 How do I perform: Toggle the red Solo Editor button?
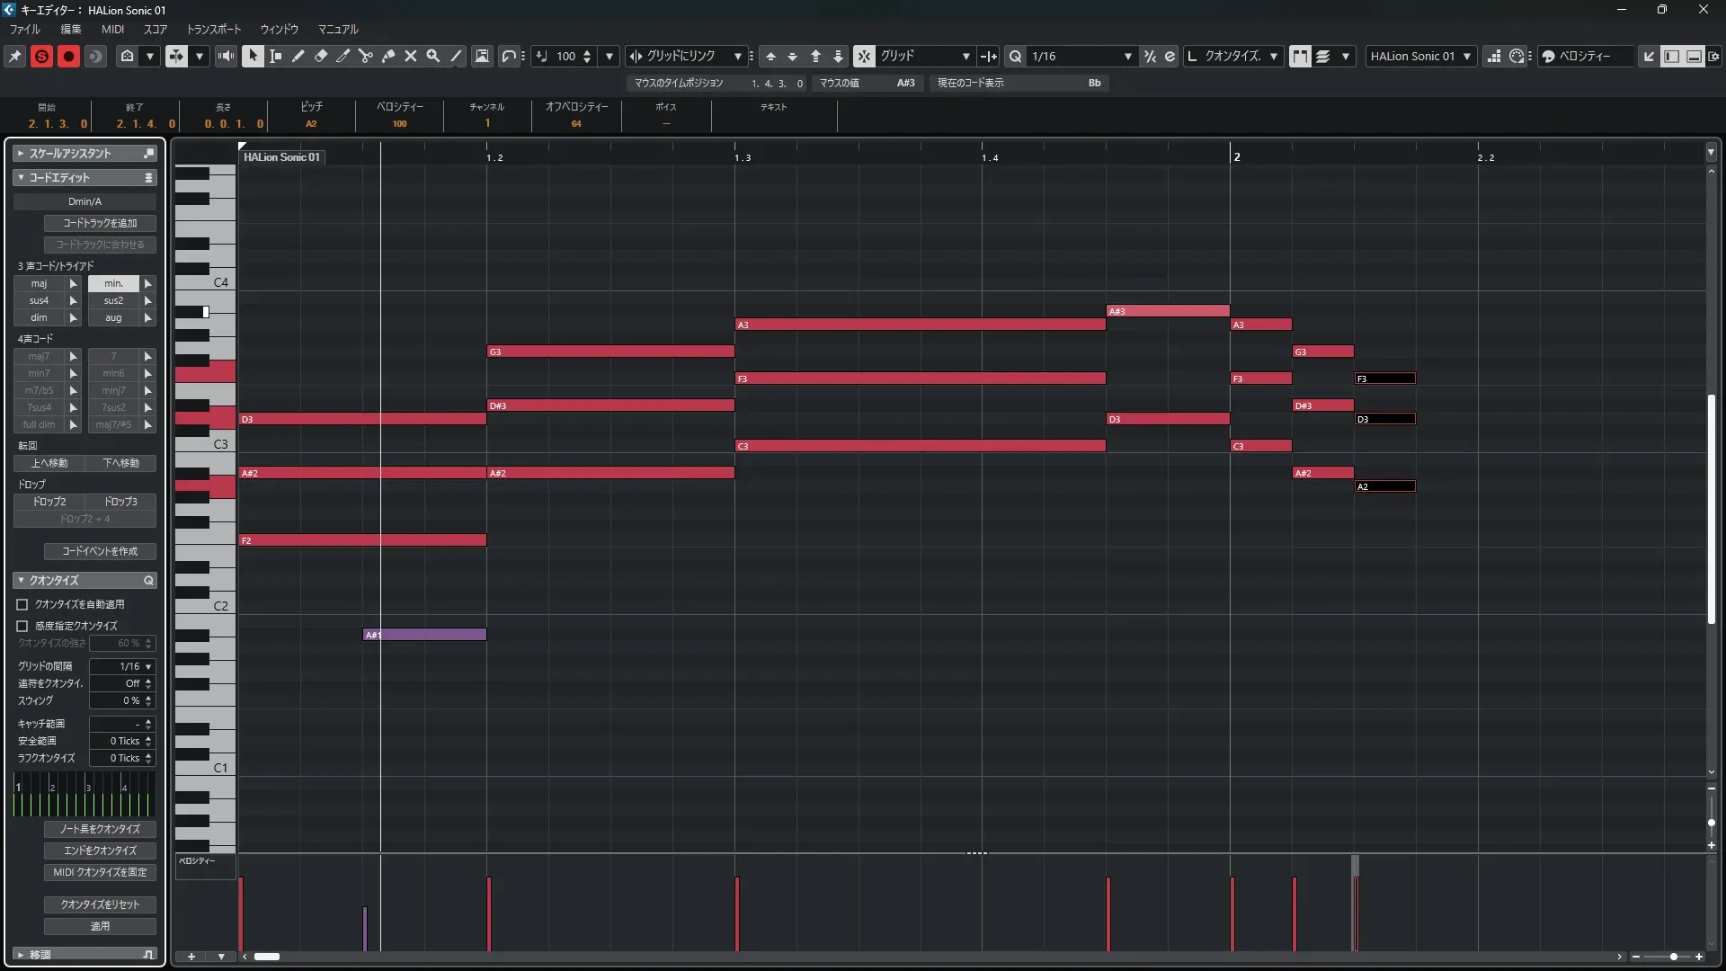click(41, 56)
